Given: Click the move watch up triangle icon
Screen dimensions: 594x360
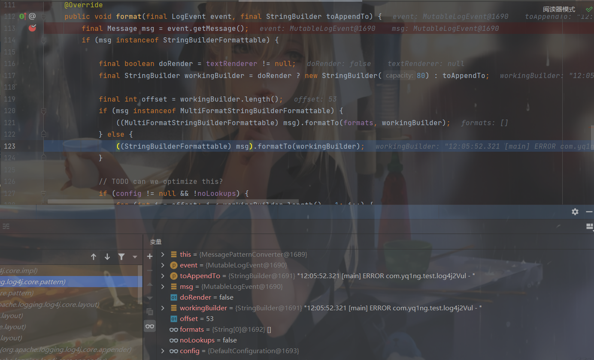Looking at the screenshot, I should 149,284.
